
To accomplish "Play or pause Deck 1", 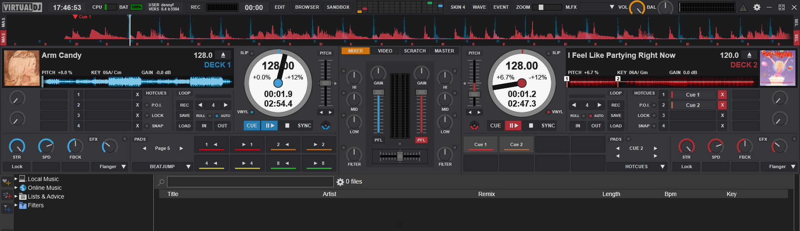I will pos(270,125).
